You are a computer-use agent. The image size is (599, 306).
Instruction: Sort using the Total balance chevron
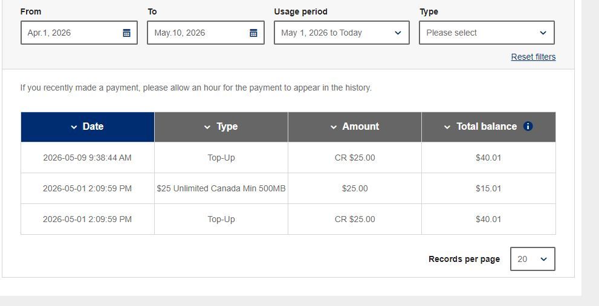(447, 127)
